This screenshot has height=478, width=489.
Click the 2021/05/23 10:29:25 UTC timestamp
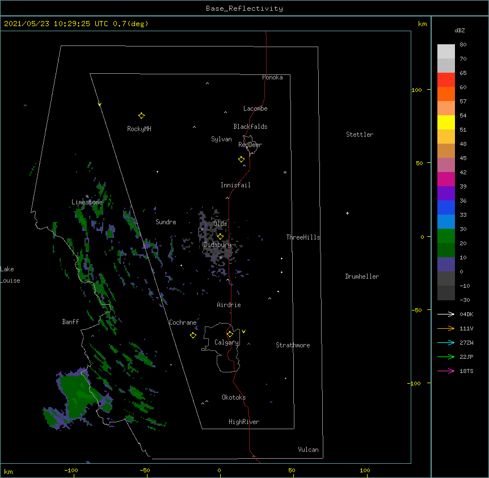56,24
